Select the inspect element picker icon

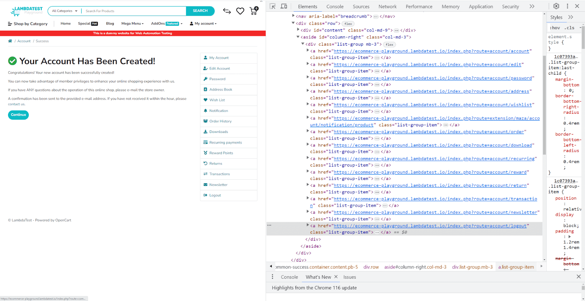click(x=272, y=6)
